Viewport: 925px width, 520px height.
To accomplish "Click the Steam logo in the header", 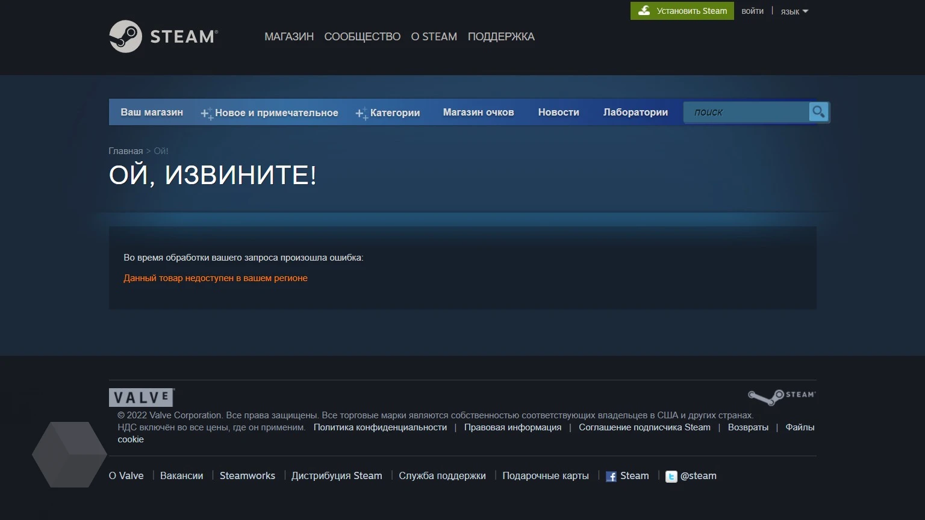I will click(163, 37).
